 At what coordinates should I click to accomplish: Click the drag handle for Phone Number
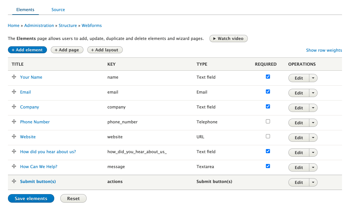click(x=14, y=122)
